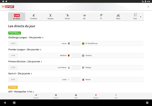The height and width of the screenshot is (106, 152).
Task: Choose the Ski category icon
Action: coord(84,16)
